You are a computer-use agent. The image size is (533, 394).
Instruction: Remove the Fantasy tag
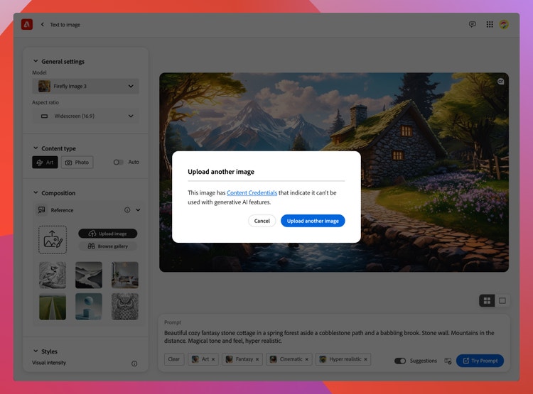(257, 359)
